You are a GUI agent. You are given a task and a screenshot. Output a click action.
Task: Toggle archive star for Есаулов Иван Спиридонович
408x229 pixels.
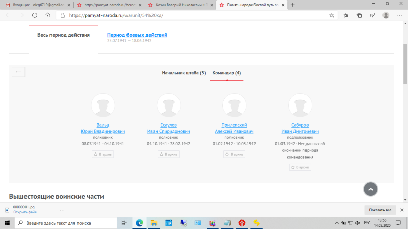pyautogui.click(x=168, y=154)
